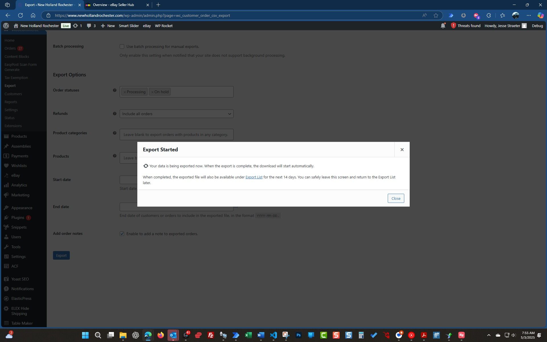547x342 pixels.
Task: Click the help icon beside Order statuses
Action: click(115, 90)
